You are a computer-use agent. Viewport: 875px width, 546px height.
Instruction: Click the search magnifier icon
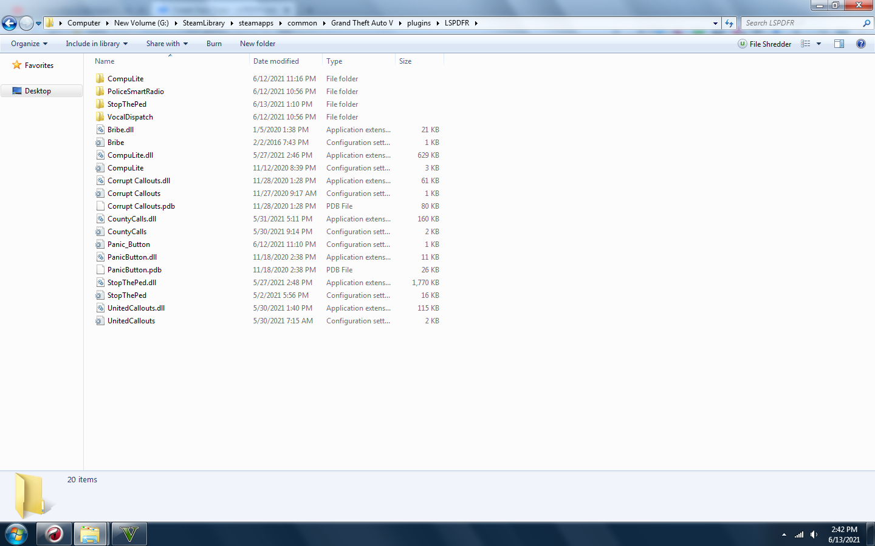tap(866, 23)
